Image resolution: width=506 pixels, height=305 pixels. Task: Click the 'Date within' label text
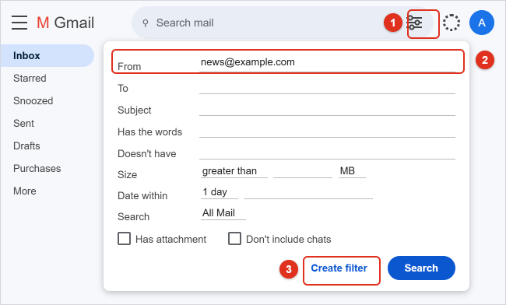pyautogui.click(x=142, y=196)
